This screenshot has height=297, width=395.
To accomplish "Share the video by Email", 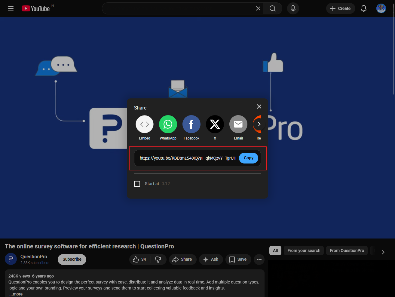I will point(238,128).
